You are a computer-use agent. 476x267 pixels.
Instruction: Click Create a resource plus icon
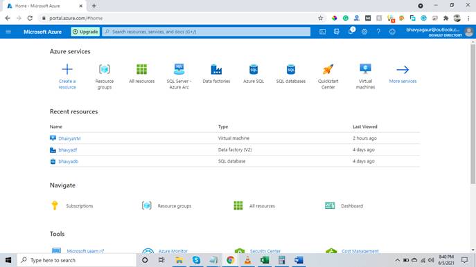click(67, 69)
